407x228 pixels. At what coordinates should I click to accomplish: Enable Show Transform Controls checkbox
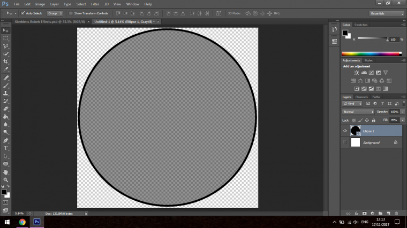71,13
